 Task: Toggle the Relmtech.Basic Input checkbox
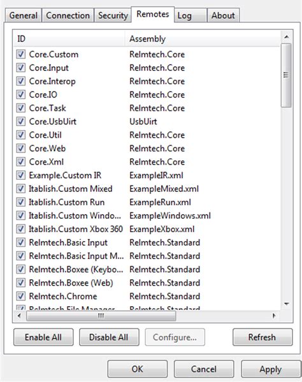(20, 242)
